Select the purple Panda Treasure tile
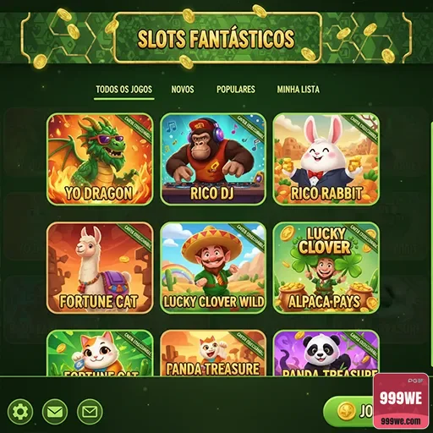The image size is (433, 433). click(x=326, y=354)
